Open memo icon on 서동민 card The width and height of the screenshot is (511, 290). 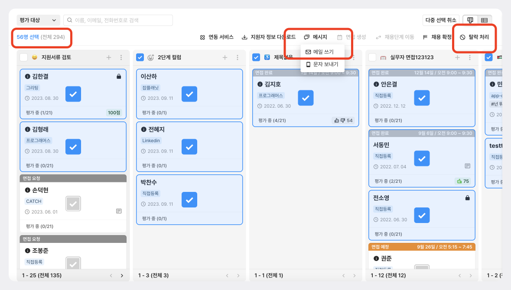[x=468, y=166]
